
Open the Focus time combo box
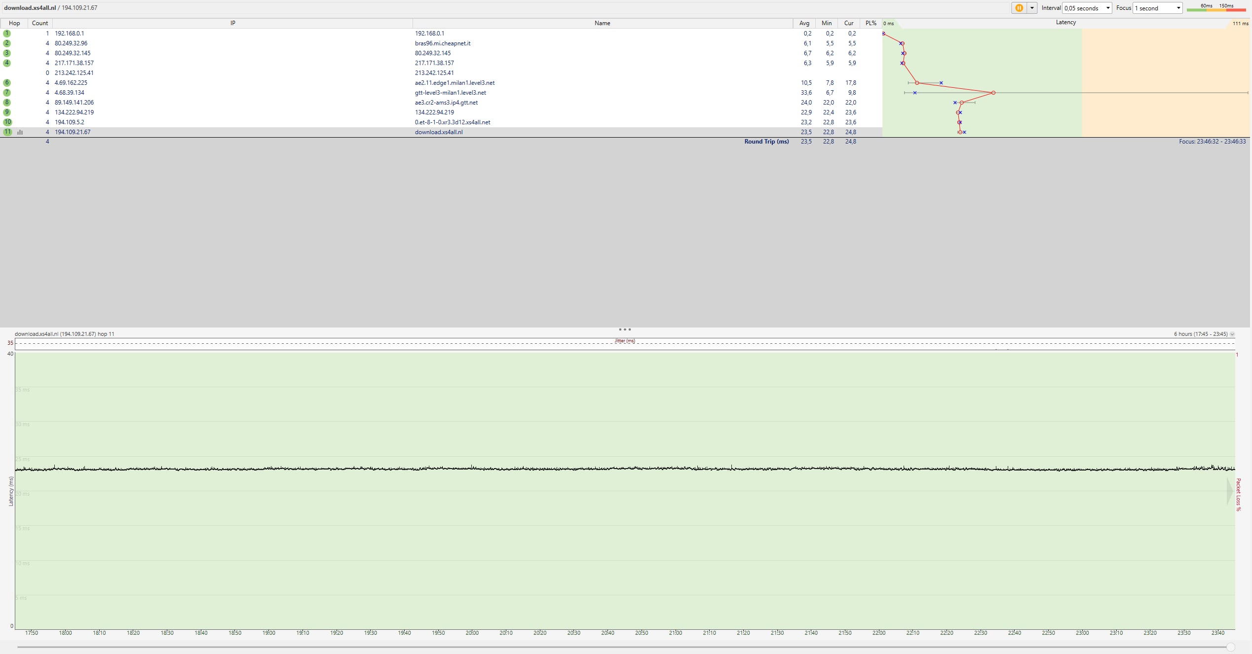[x=1157, y=8]
